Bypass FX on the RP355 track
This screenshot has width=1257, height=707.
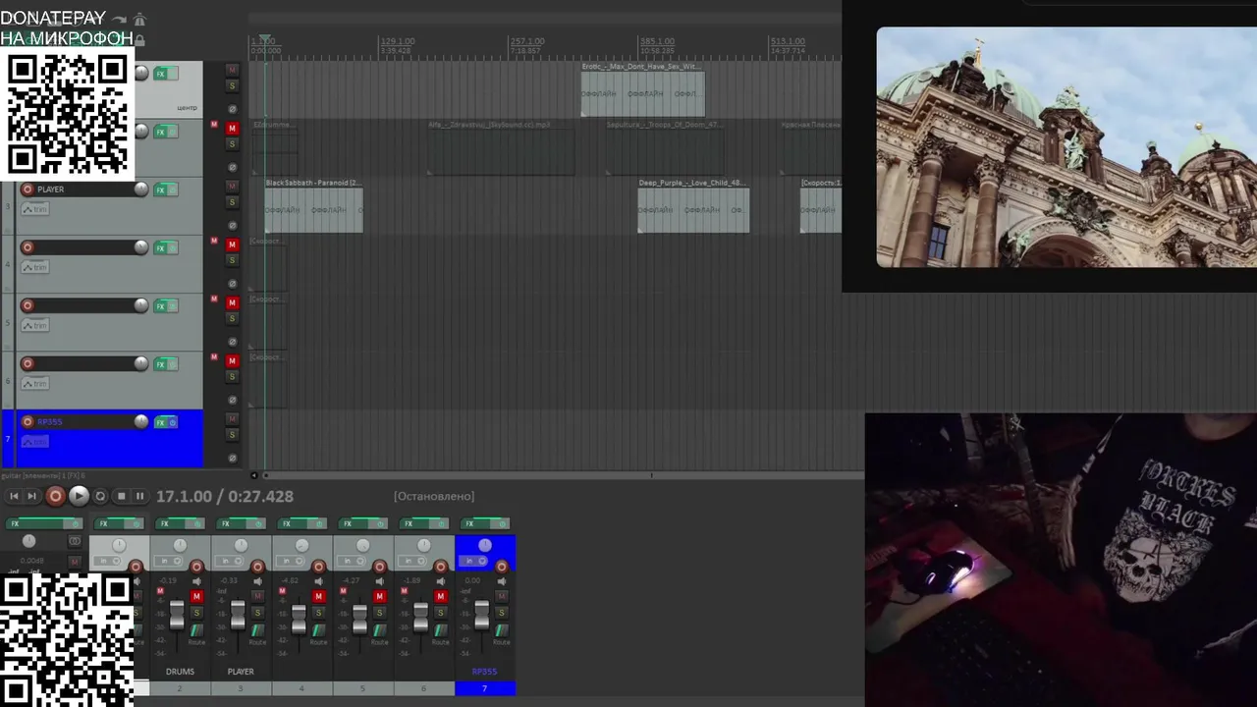click(173, 423)
